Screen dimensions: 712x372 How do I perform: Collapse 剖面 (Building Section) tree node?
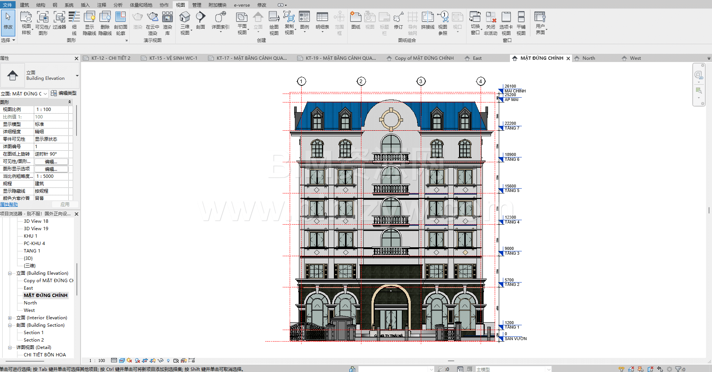[x=10, y=325]
